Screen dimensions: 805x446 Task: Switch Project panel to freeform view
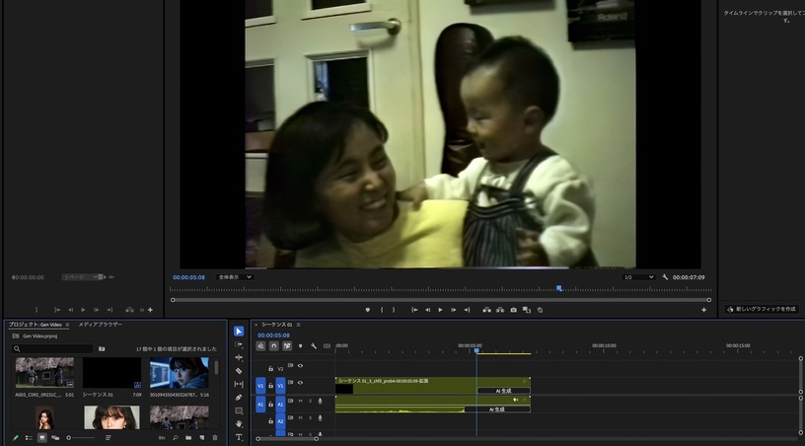click(55, 438)
